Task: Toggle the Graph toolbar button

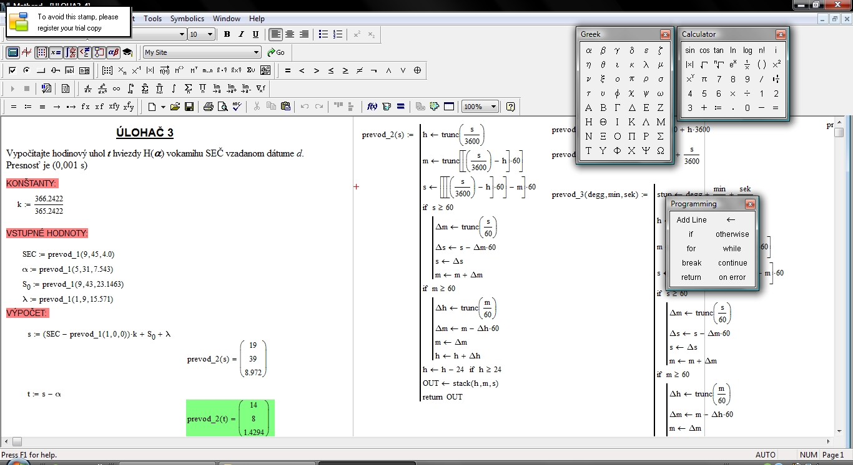Action: (27, 52)
